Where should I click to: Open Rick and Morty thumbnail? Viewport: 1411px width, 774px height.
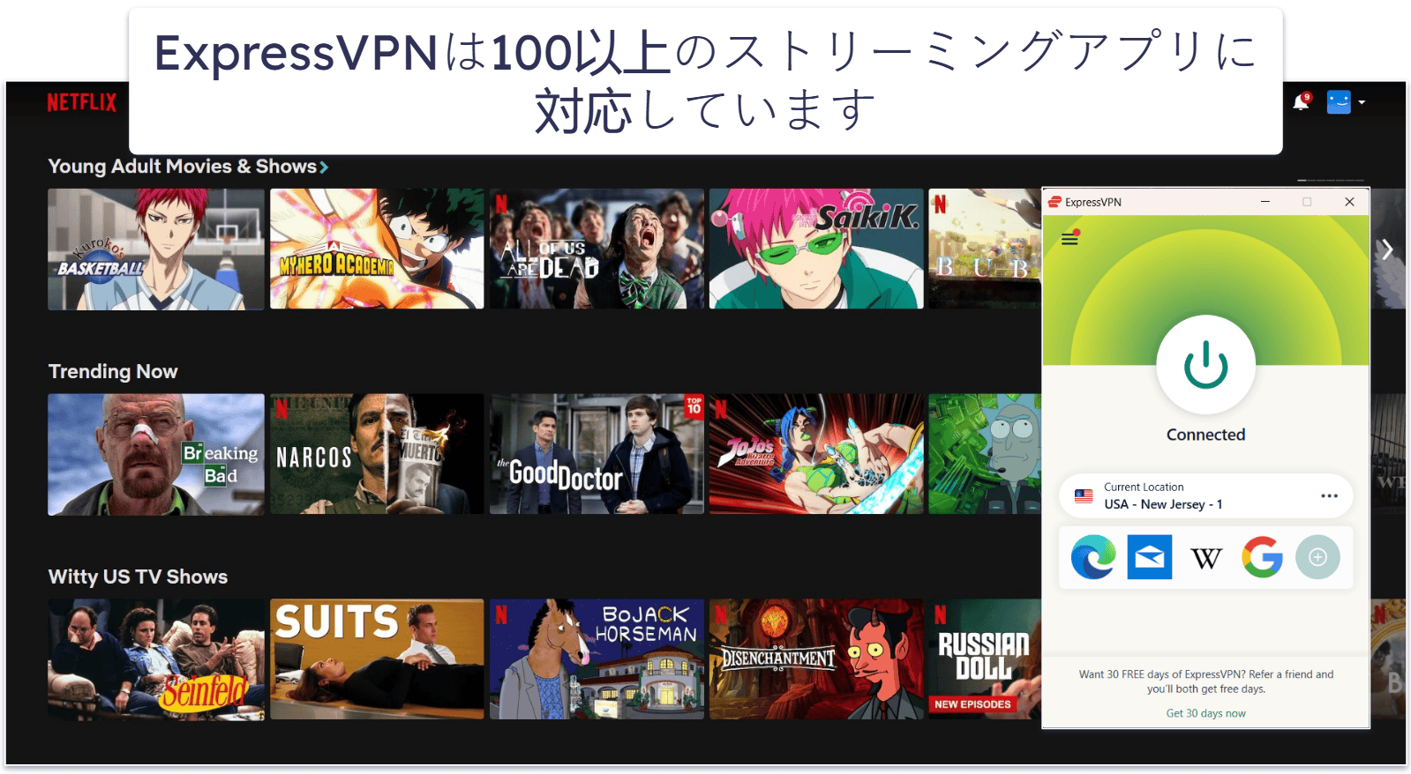tap(985, 454)
